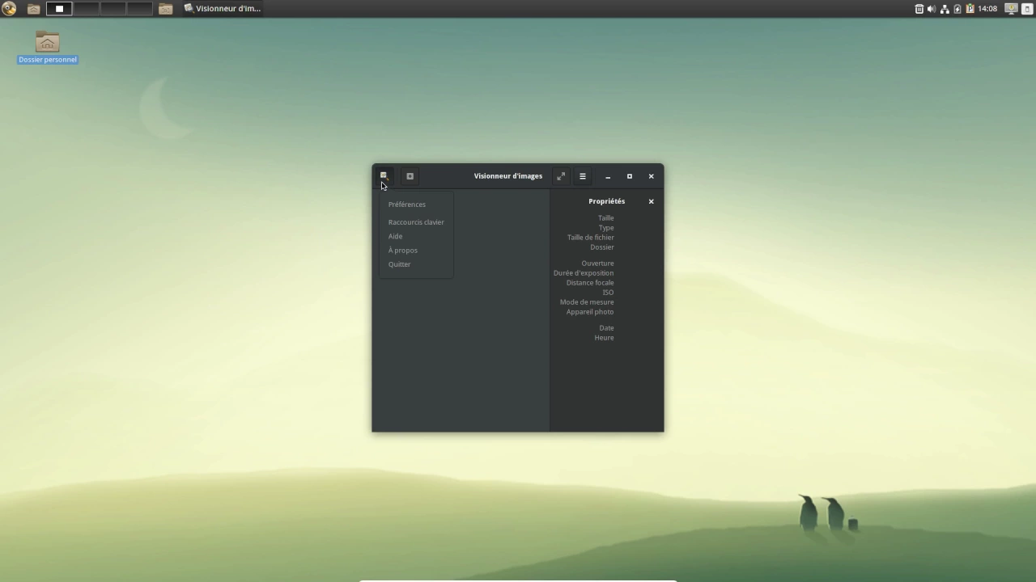The width and height of the screenshot is (1036, 582).
Task: Switch to the first workspace
Action: tap(59, 9)
